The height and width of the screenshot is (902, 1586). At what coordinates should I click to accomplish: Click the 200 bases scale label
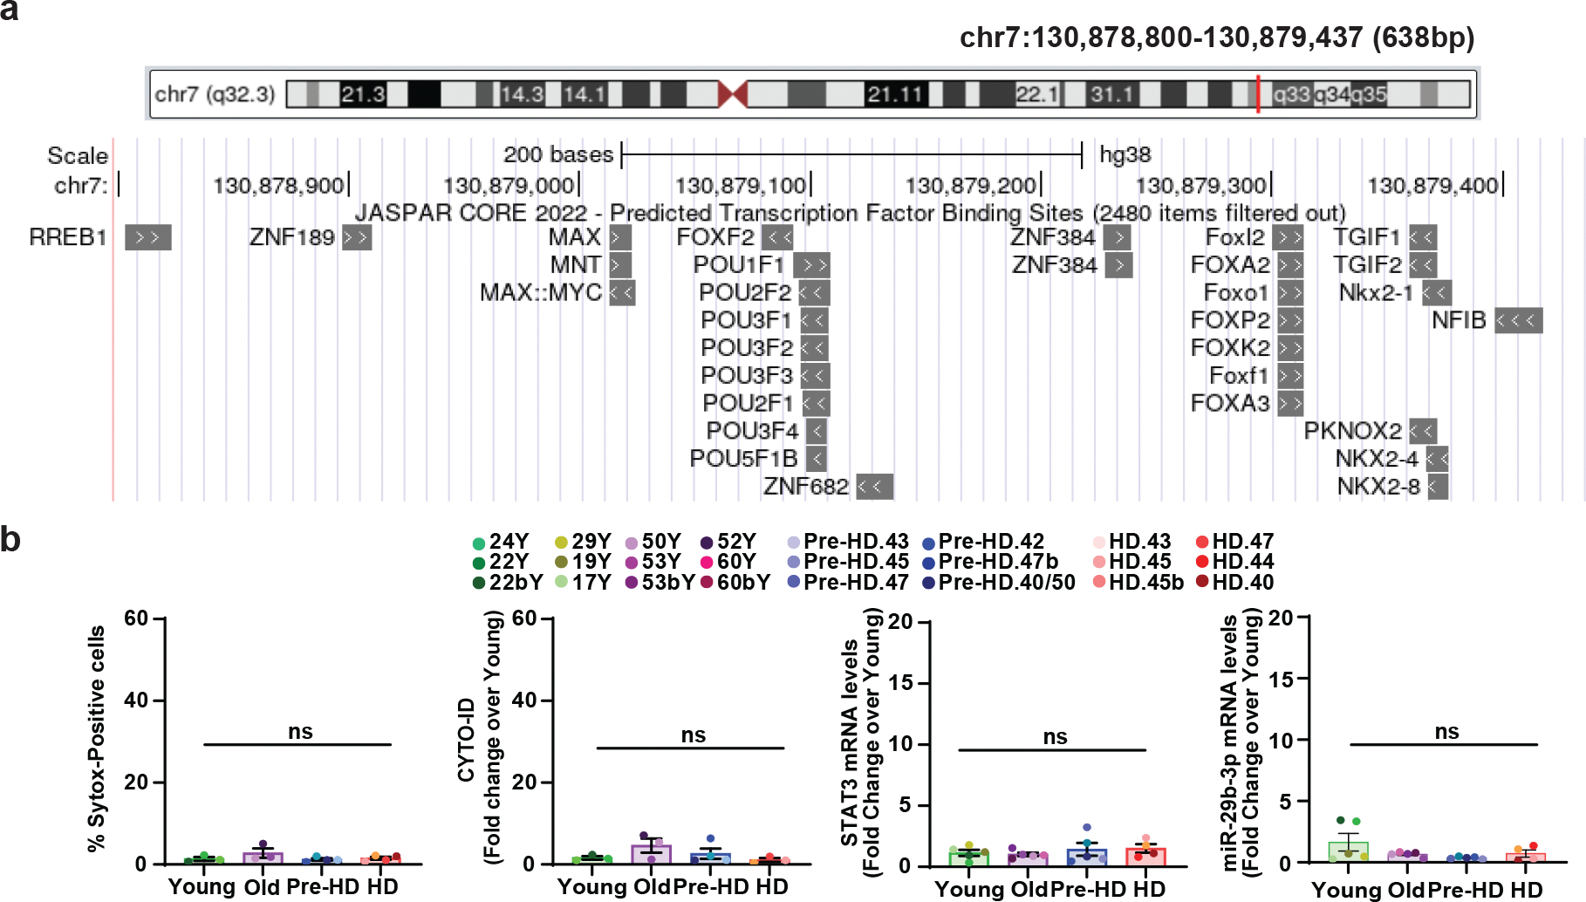tap(558, 155)
